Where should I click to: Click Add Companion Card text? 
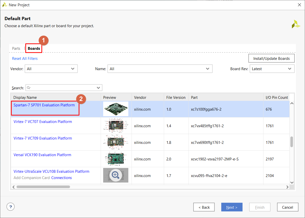[31, 178]
